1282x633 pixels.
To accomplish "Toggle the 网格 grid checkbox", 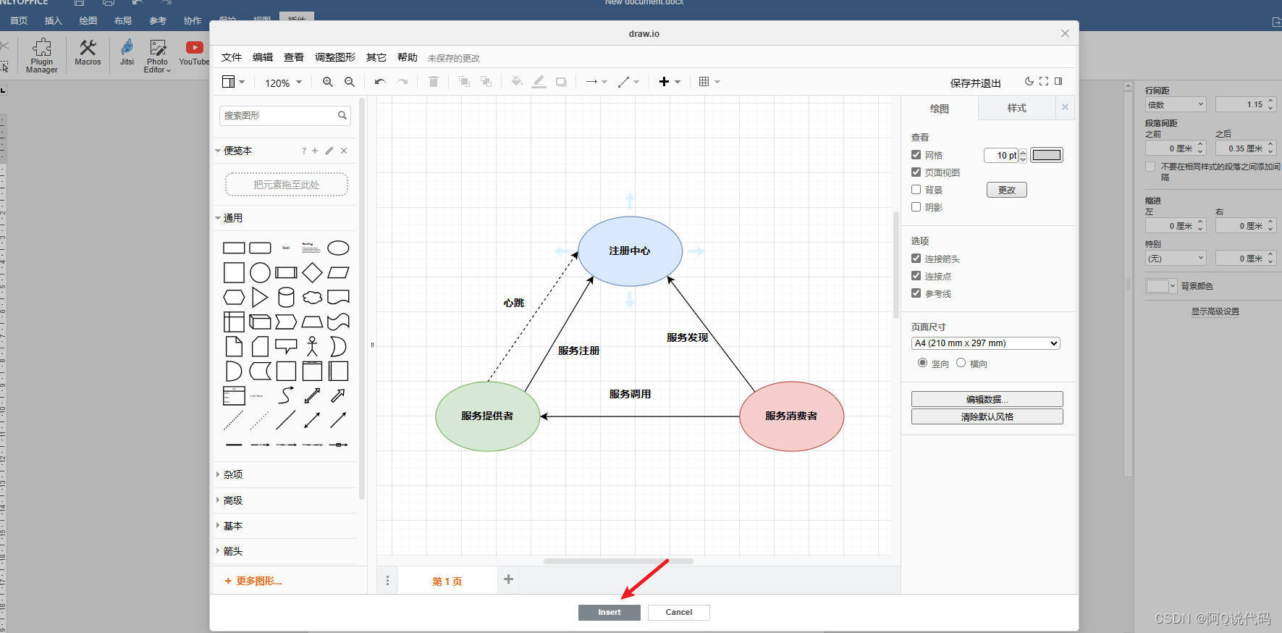I will point(916,155).
